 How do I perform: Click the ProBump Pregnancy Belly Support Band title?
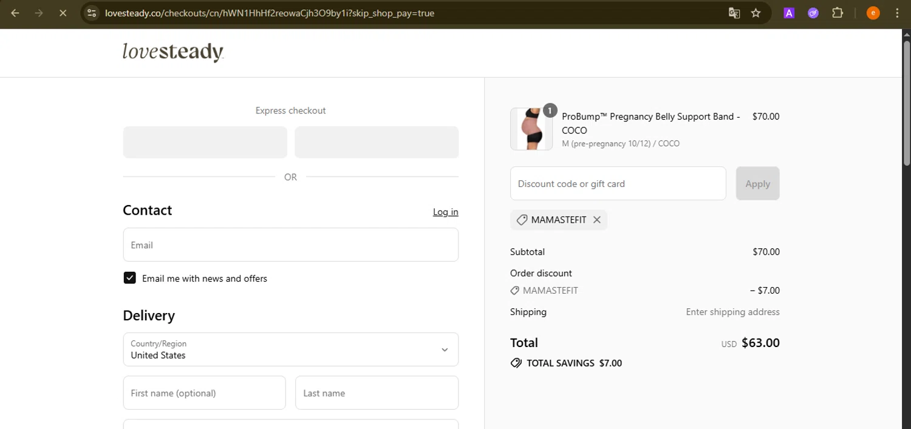pyautogui.click(x=650, y=123)
